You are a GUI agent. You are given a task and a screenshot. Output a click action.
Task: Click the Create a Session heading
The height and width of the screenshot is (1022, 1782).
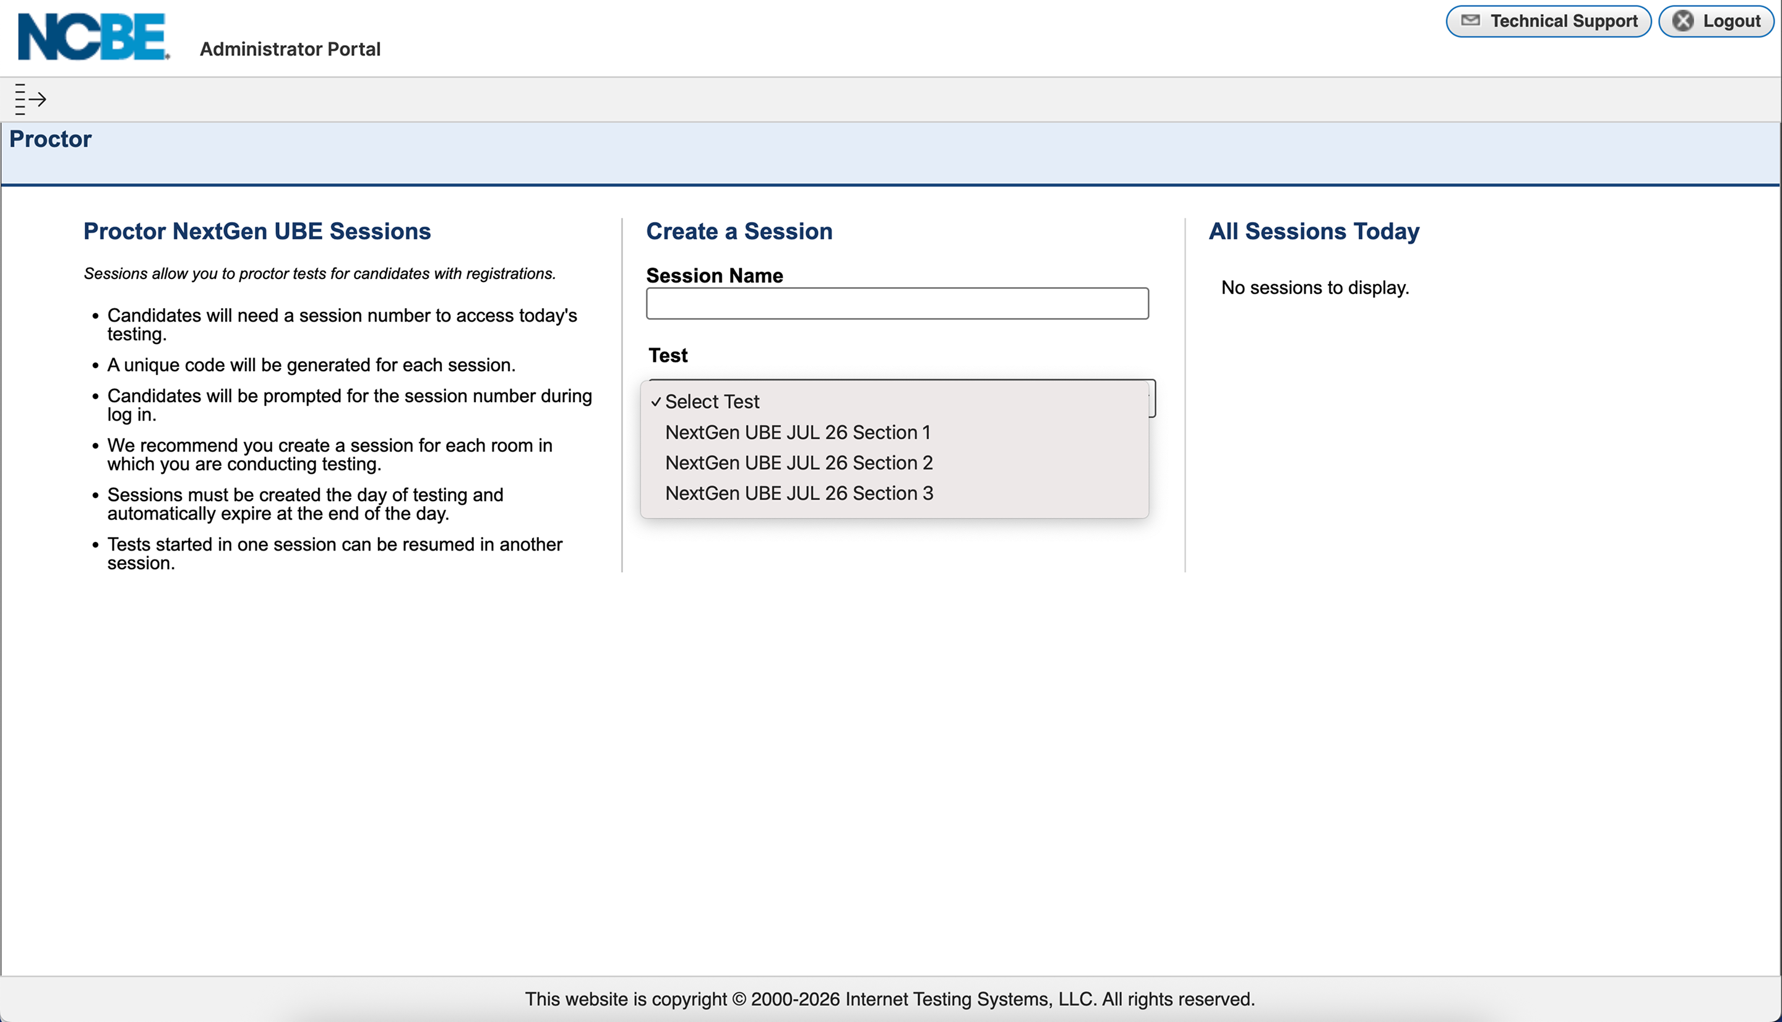pos(739,231)
